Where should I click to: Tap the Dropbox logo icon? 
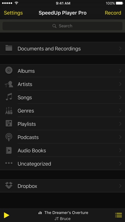point(9,185)
